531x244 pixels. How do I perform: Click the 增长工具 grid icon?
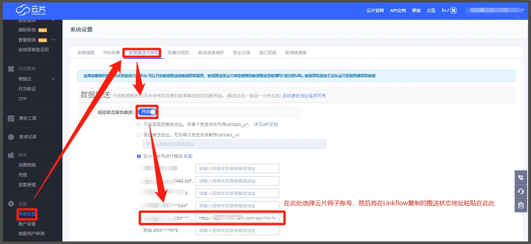[x=11, y=118]
